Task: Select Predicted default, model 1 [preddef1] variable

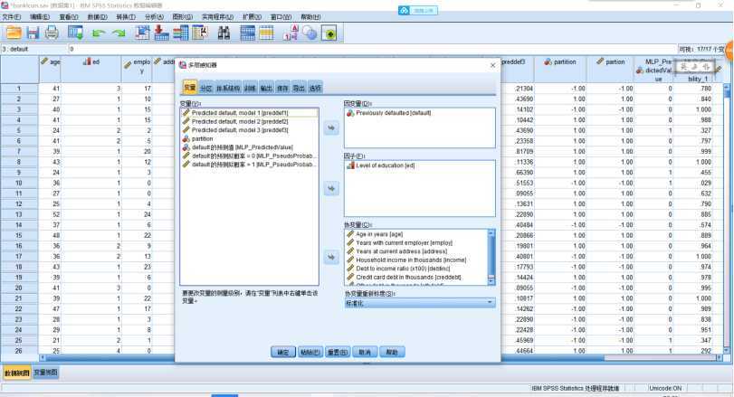Action: [x=240, y=113]
